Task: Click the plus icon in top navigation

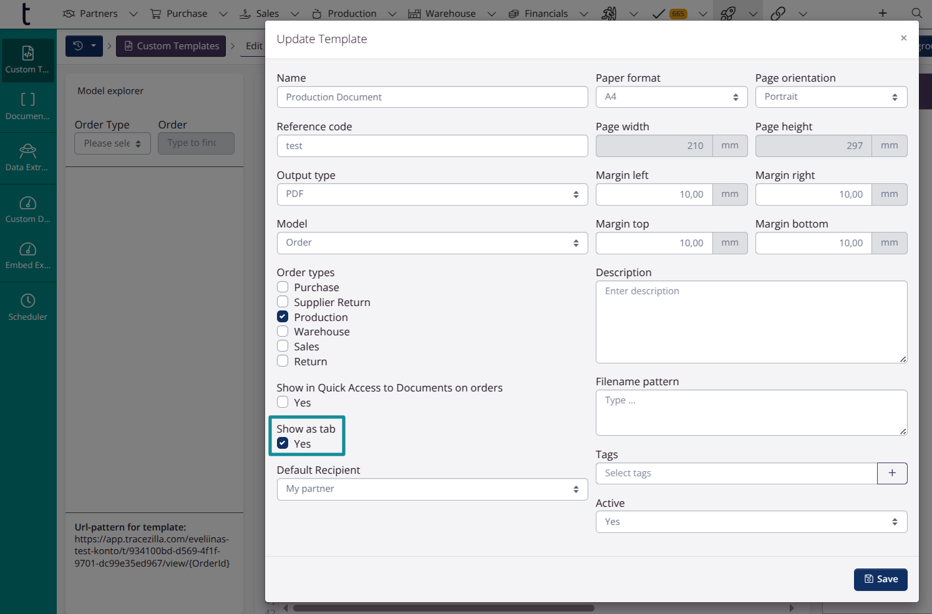Action: pyautogui.click(x=883, y=13)
